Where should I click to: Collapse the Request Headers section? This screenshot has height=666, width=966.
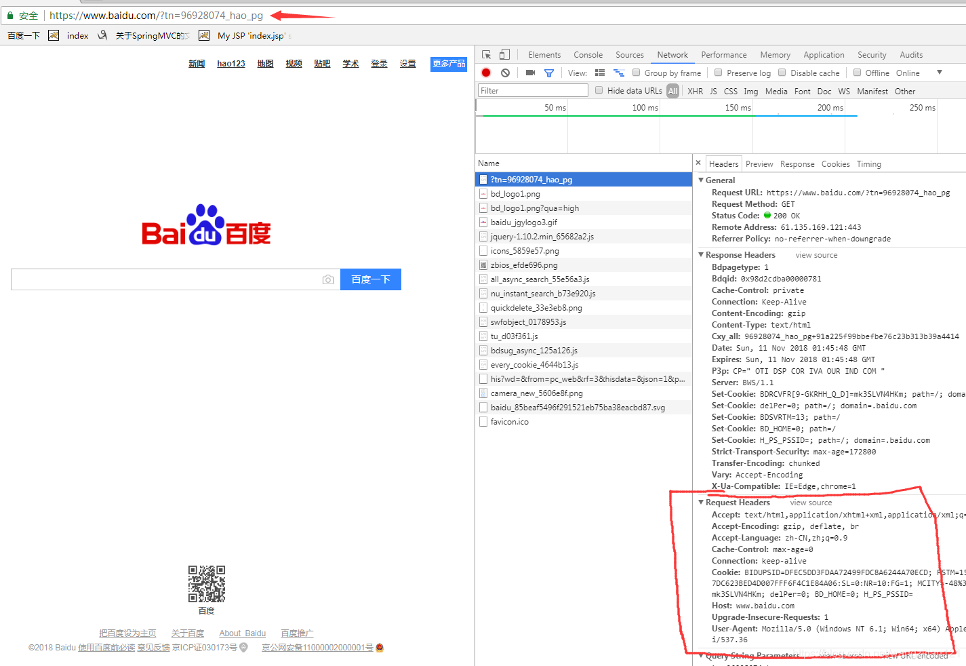coord(701,503)
